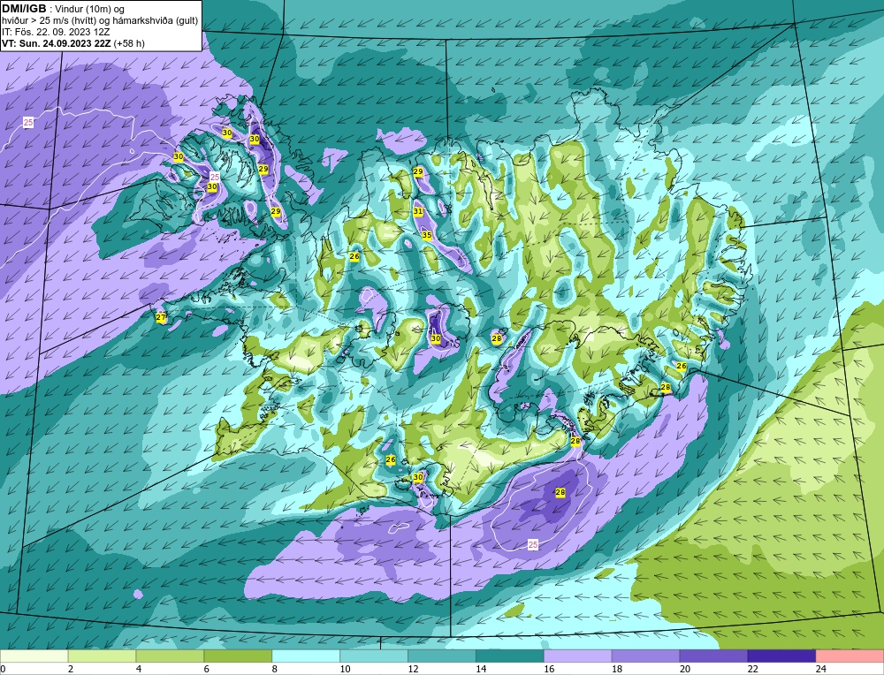Viewport: 884px width, 675px height.
Task: Pick the 8–10 m/s pale cyan legend swatch
Action: [306, 656]
